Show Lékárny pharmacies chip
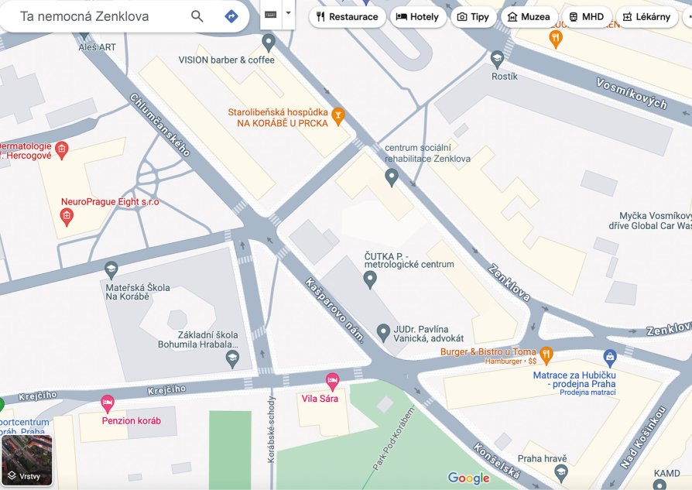The width and height of the screenshot is (692, 490). (x=646, y=17)
